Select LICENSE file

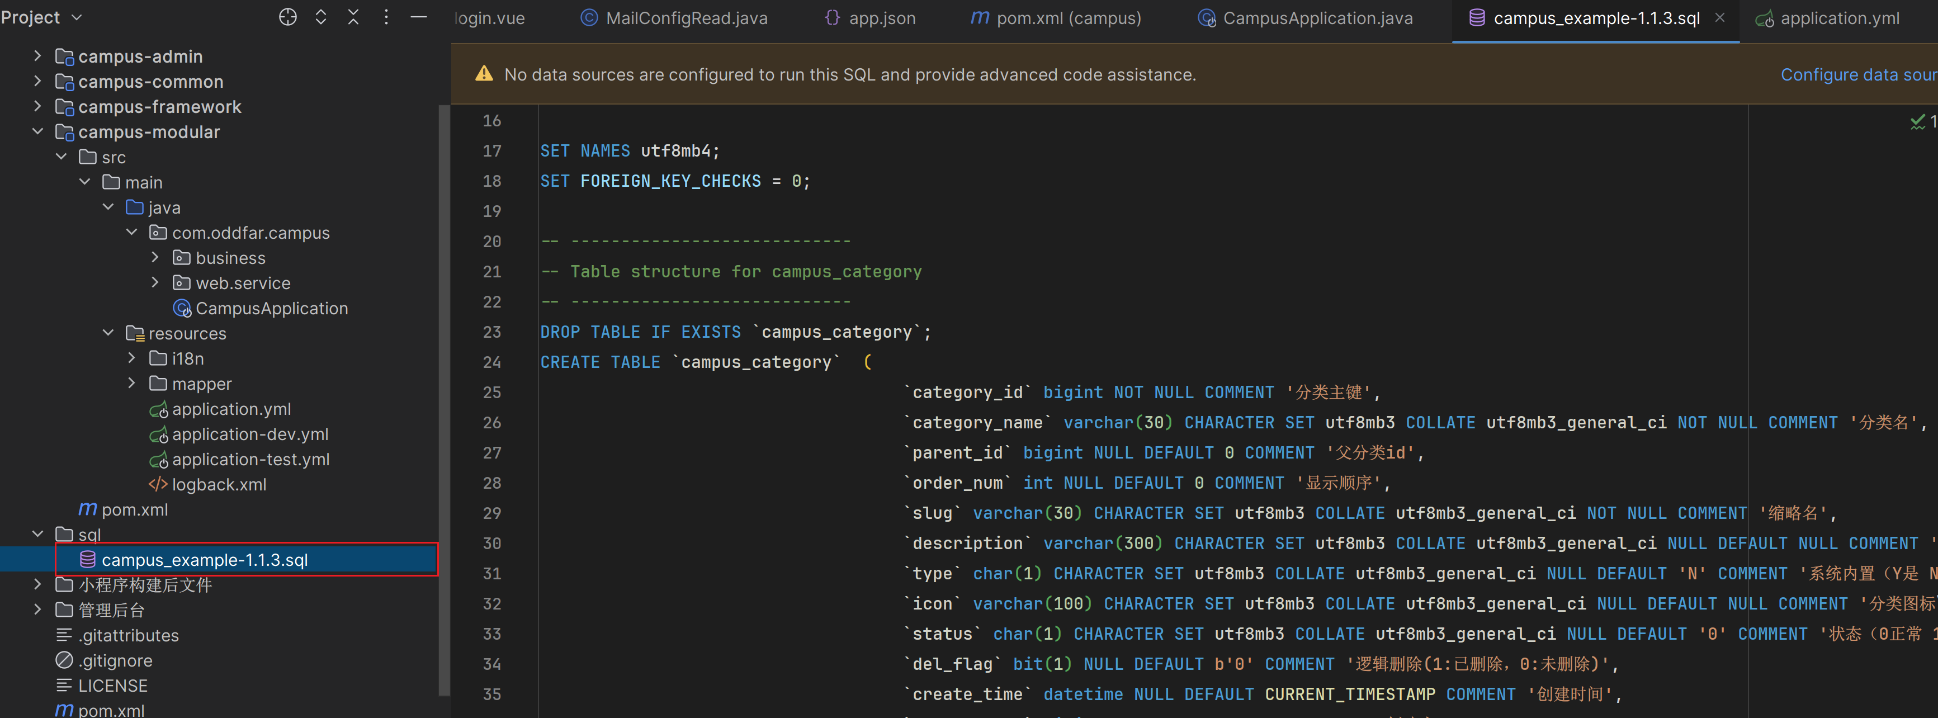(113, 686)
